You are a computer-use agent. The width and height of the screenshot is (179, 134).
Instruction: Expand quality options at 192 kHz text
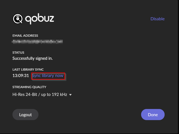tap(59, 95)
